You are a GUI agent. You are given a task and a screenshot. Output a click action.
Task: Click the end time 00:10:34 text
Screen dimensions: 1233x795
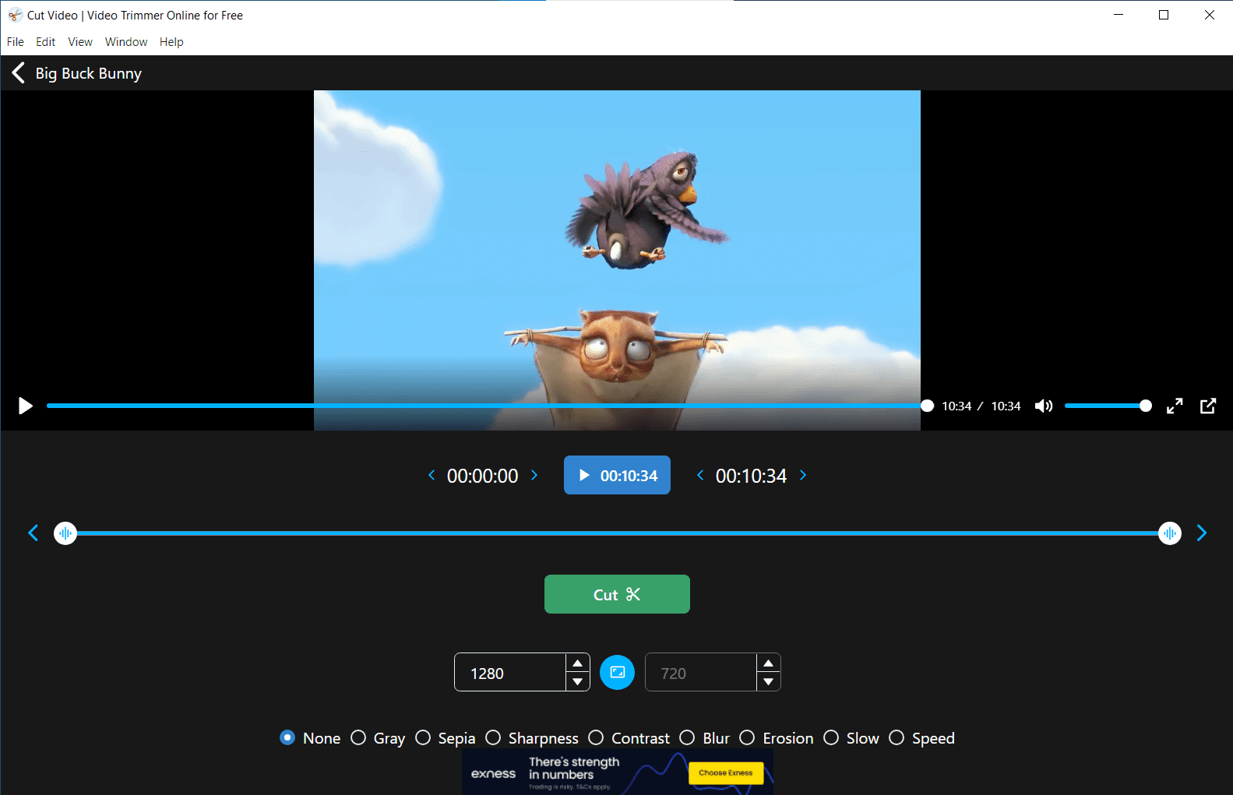coord(751,476)
